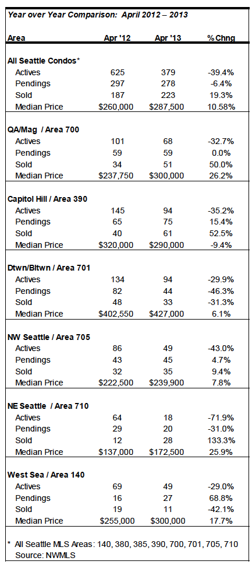Screen dimensions: 252x568
Task: Click the $402,550 median price value
Action: pos(116,314)
